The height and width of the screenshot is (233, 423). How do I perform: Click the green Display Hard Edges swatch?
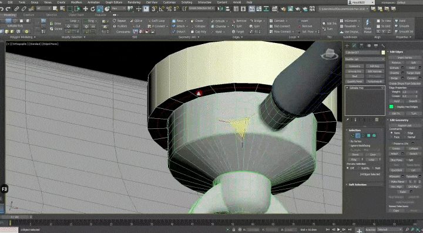pos(391,106)
